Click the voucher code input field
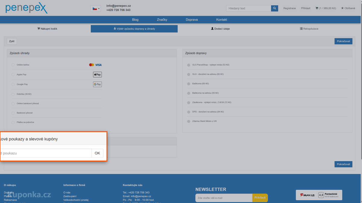This screenshot has width=362, height=203. pyautogui.click(x=46, y=153)
